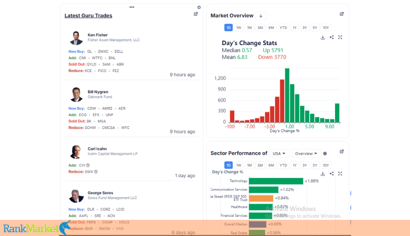Select 10Y range in Sector Performance
This screenshot has height=236, width=410.
point(326,165)
